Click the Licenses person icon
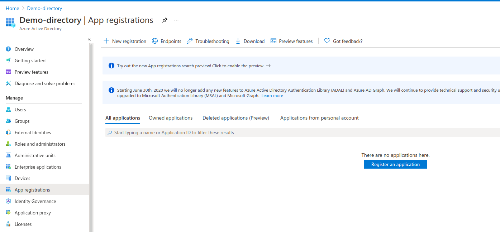The height and width of the screenshot is (232, 500). [8, 224]
